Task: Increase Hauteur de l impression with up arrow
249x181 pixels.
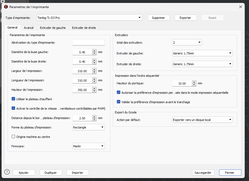Action: pos(94,88)
